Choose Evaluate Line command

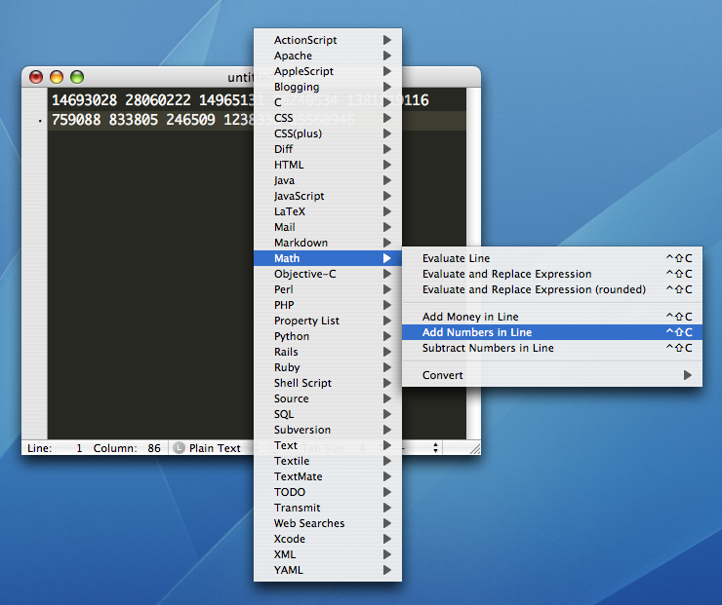pos(552,258)
